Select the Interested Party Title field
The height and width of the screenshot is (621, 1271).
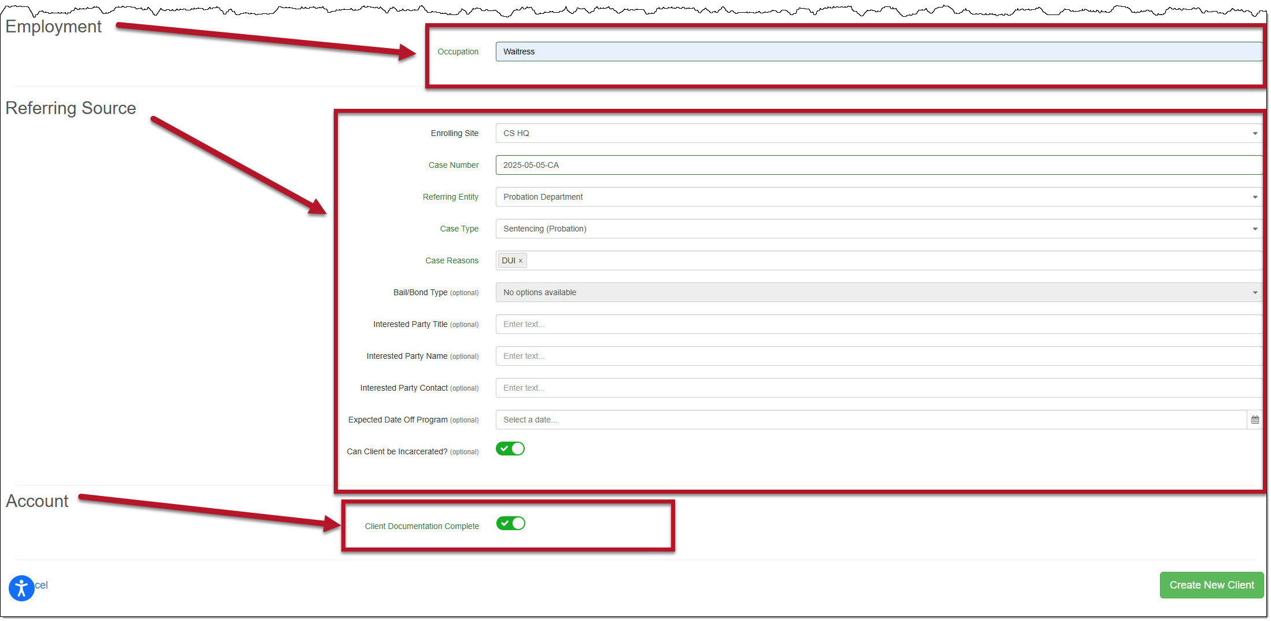(878, 324)
